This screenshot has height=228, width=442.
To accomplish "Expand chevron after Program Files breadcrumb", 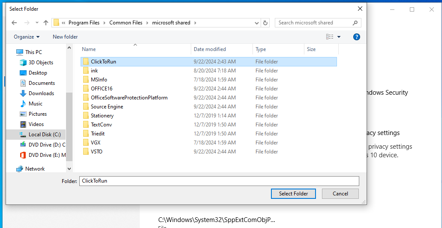I will [105, 23].
